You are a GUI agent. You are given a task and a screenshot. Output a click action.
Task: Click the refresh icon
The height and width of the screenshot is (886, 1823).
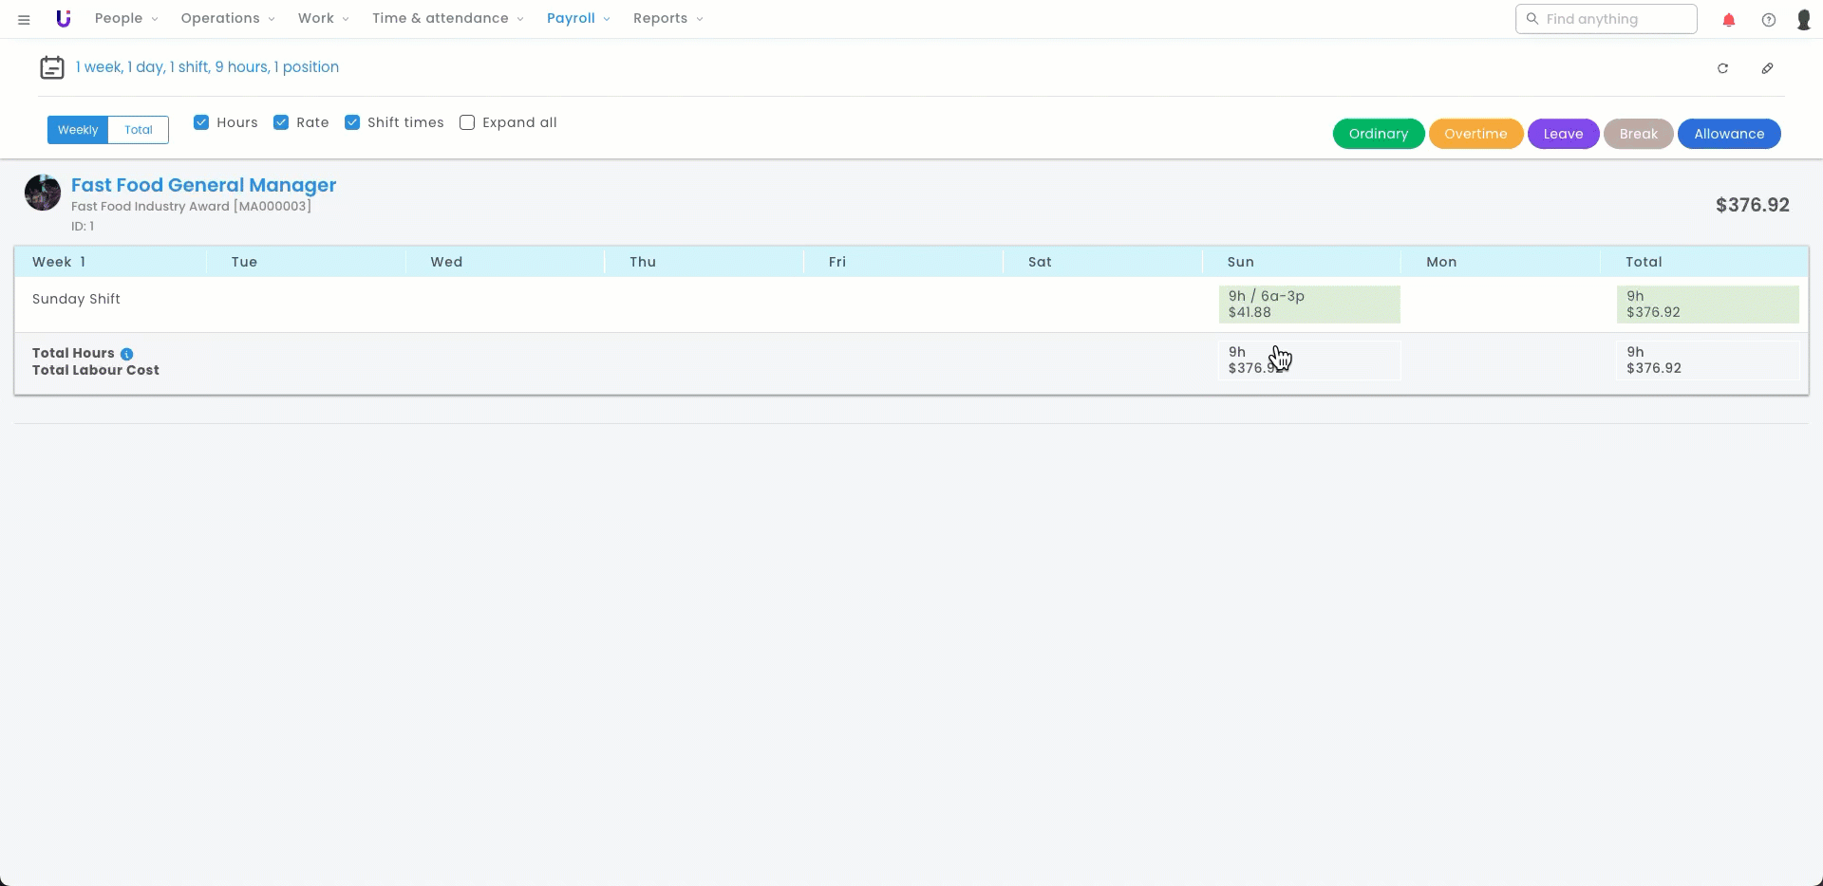(1722, 68)
